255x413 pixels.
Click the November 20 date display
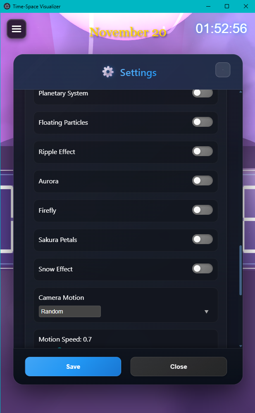128,32
